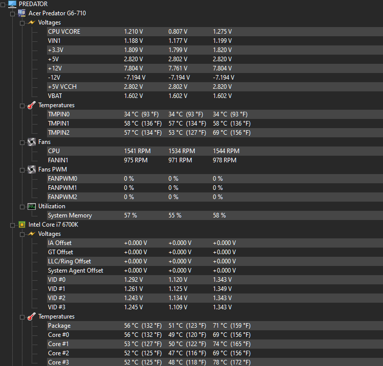Image resolution: width=383 pixels, height=366 pixels.
Task: Select the +5V VCCH row
Action: pyautogui.click(x=215, y=87)
